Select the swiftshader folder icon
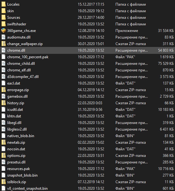Image resolution: width=175 pixels, height=191 pixels. click(x=3, y=24)
